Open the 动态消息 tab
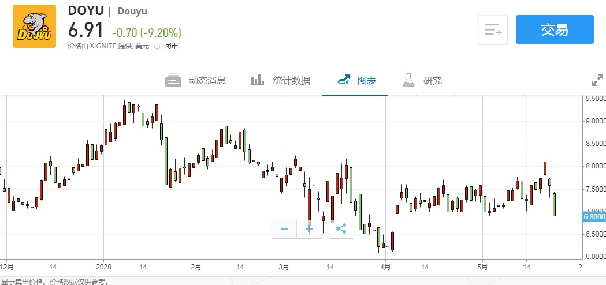The image size is (606, 285). (196, 80)
